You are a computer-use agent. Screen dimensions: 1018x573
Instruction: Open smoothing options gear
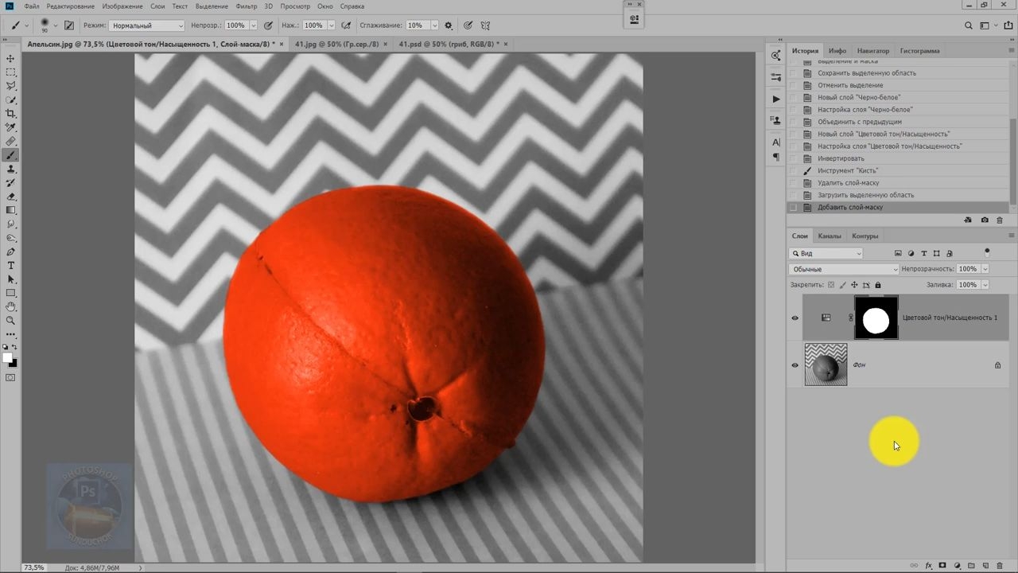click(x=449, y=25)
